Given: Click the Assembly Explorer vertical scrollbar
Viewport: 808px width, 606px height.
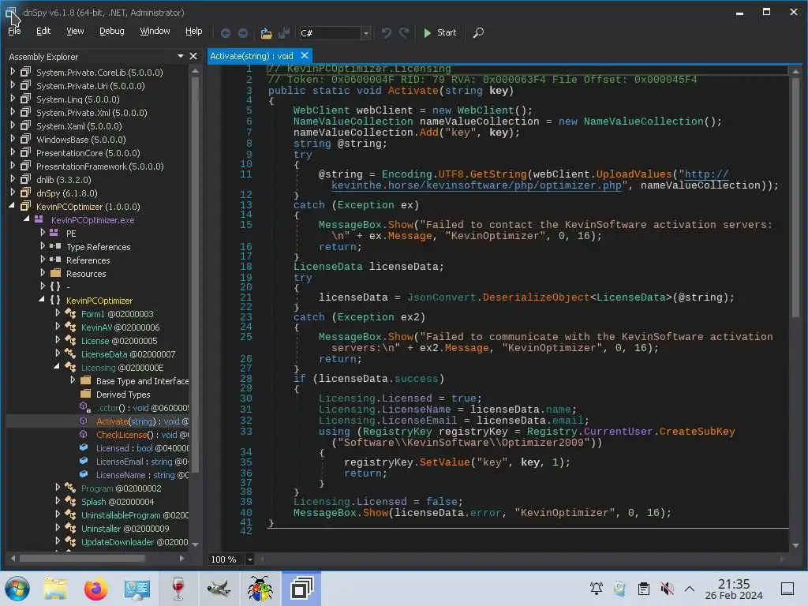Looking at the screenshot, I should tap(196, 273).
